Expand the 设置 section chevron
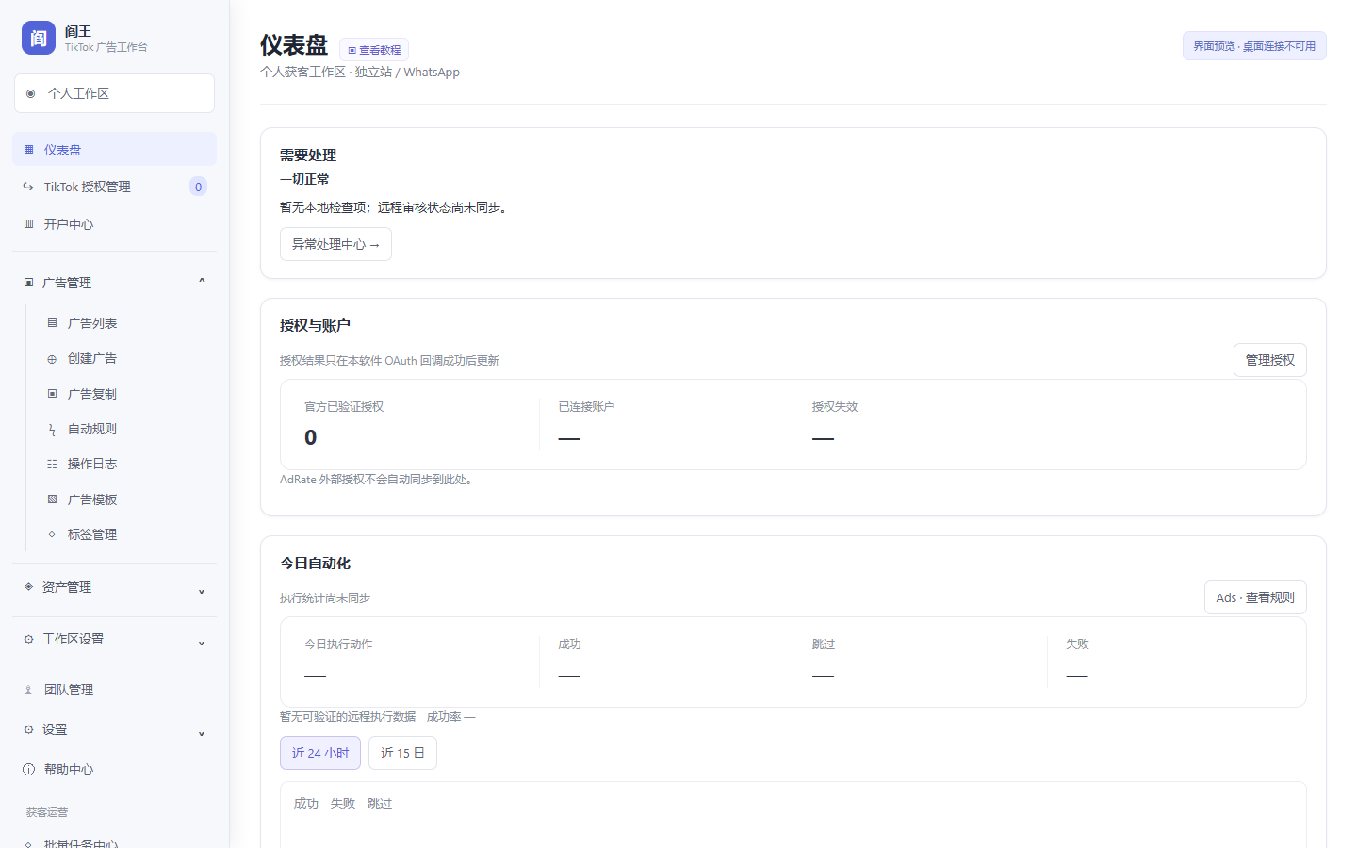Image resolution: width=1357 pixels, height=848 pixels. tap(202, 733)
